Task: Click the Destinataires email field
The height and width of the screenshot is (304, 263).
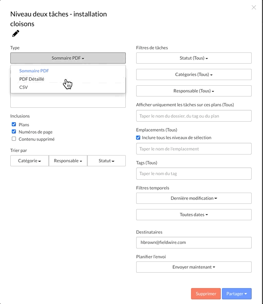Action: click(x=194, y=242)
